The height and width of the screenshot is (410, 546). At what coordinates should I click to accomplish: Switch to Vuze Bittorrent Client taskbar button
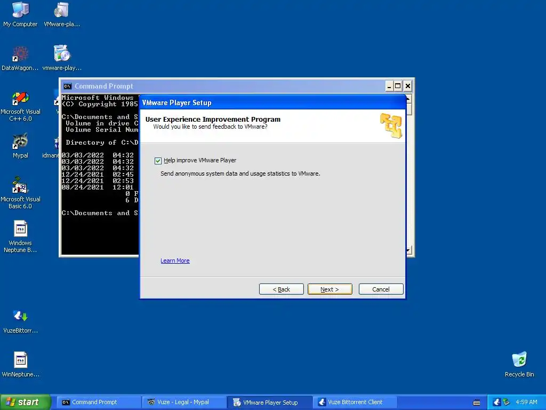coord(355,402)
